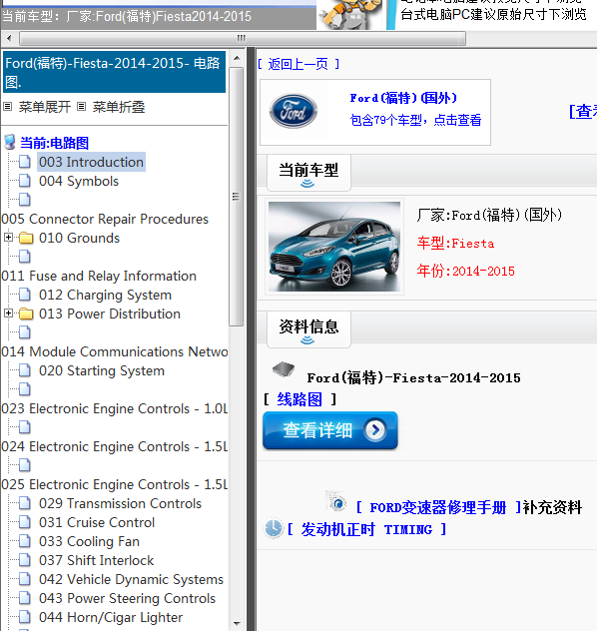597x631 pixels.
Task: Click the gray chip icon above 线路图
Action: tap(284, 368)
